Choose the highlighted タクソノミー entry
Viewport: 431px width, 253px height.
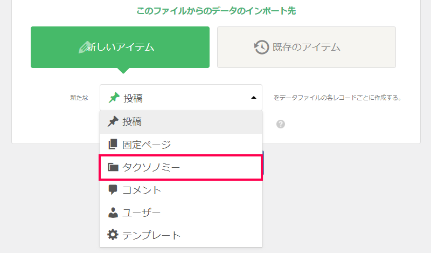point(181,167)
